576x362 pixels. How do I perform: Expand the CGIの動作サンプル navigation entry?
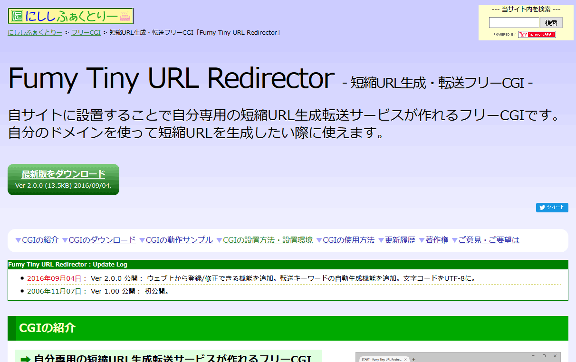tap(179, 240)
